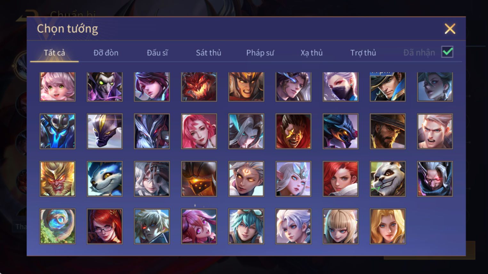Viewport: 488px width, 274px height.
Task: Choose the golden-haired lady hero portrait
Action: (x=388, y=226)
